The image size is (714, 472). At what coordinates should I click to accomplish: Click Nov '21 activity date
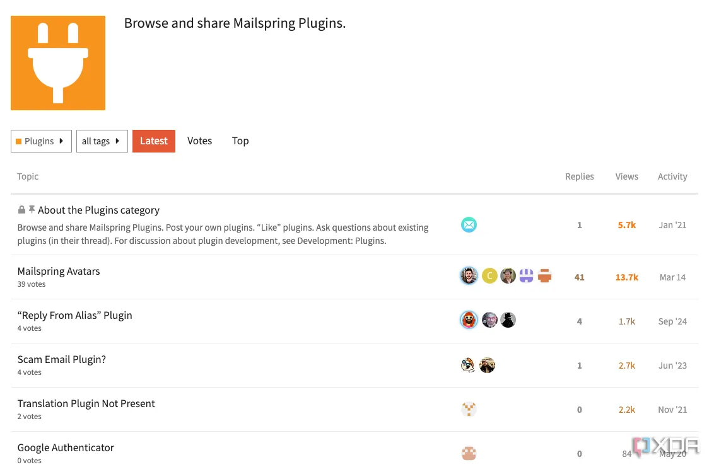(672, 410)
